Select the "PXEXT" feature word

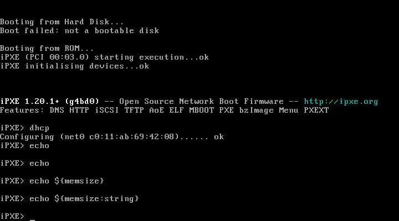(317, 110)
